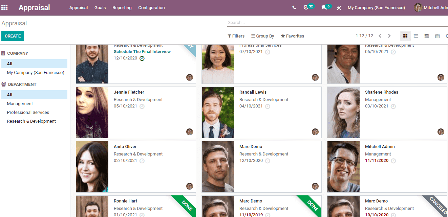This screenshot has height=217, width=448.
Task: Open the Appraisal menu item
Action: [x=79, y=7]
